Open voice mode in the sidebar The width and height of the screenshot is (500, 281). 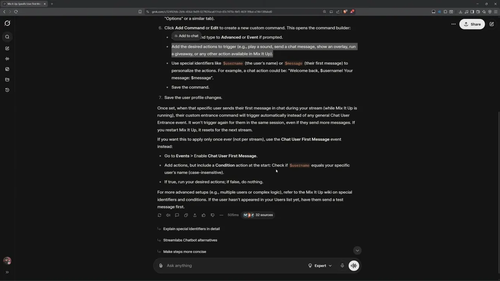[x=7, y=59]
